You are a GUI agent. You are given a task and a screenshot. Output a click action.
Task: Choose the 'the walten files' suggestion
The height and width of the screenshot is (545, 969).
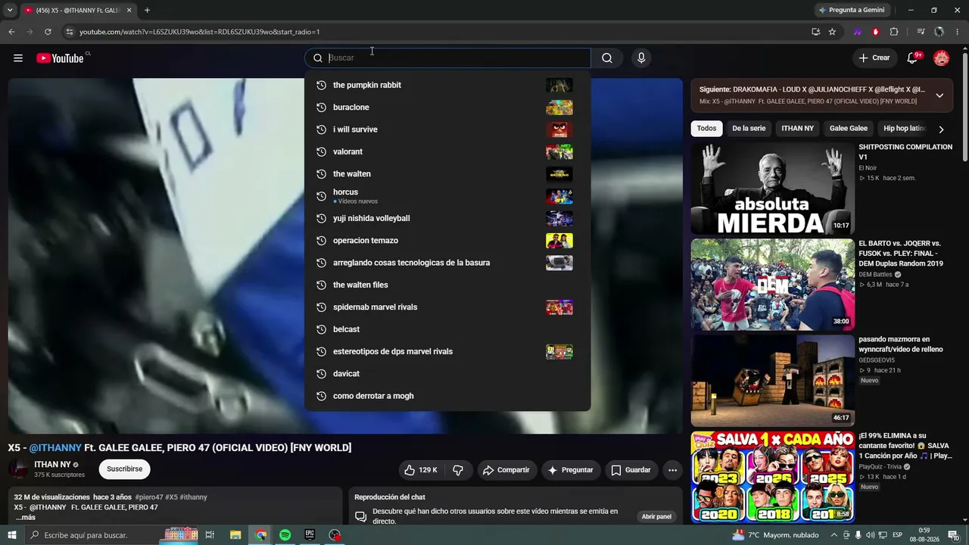(x=447, y=285)
